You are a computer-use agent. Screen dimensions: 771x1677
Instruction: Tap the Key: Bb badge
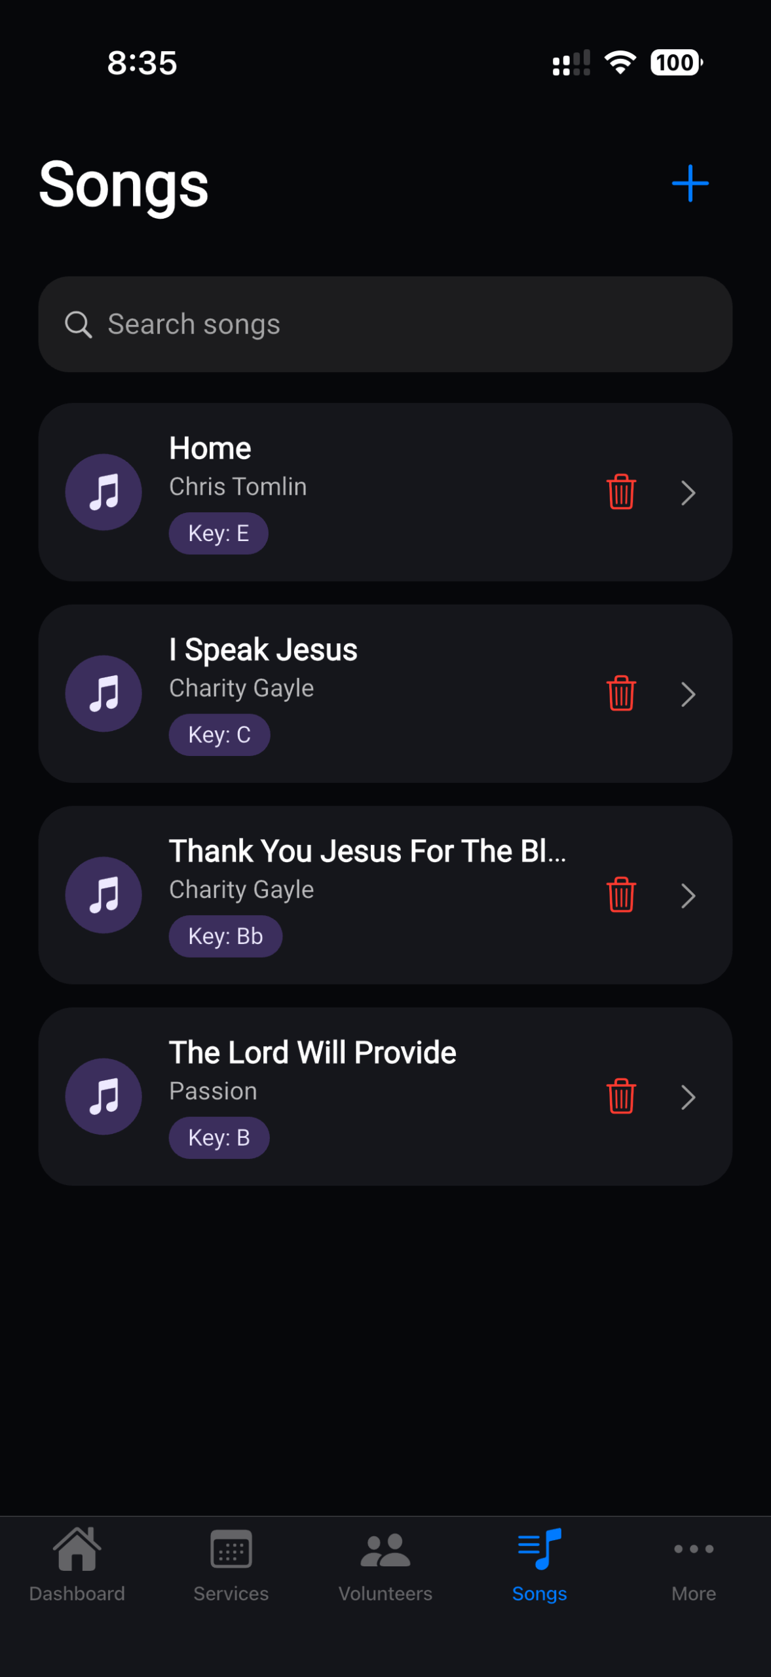[x=225, y=936]
